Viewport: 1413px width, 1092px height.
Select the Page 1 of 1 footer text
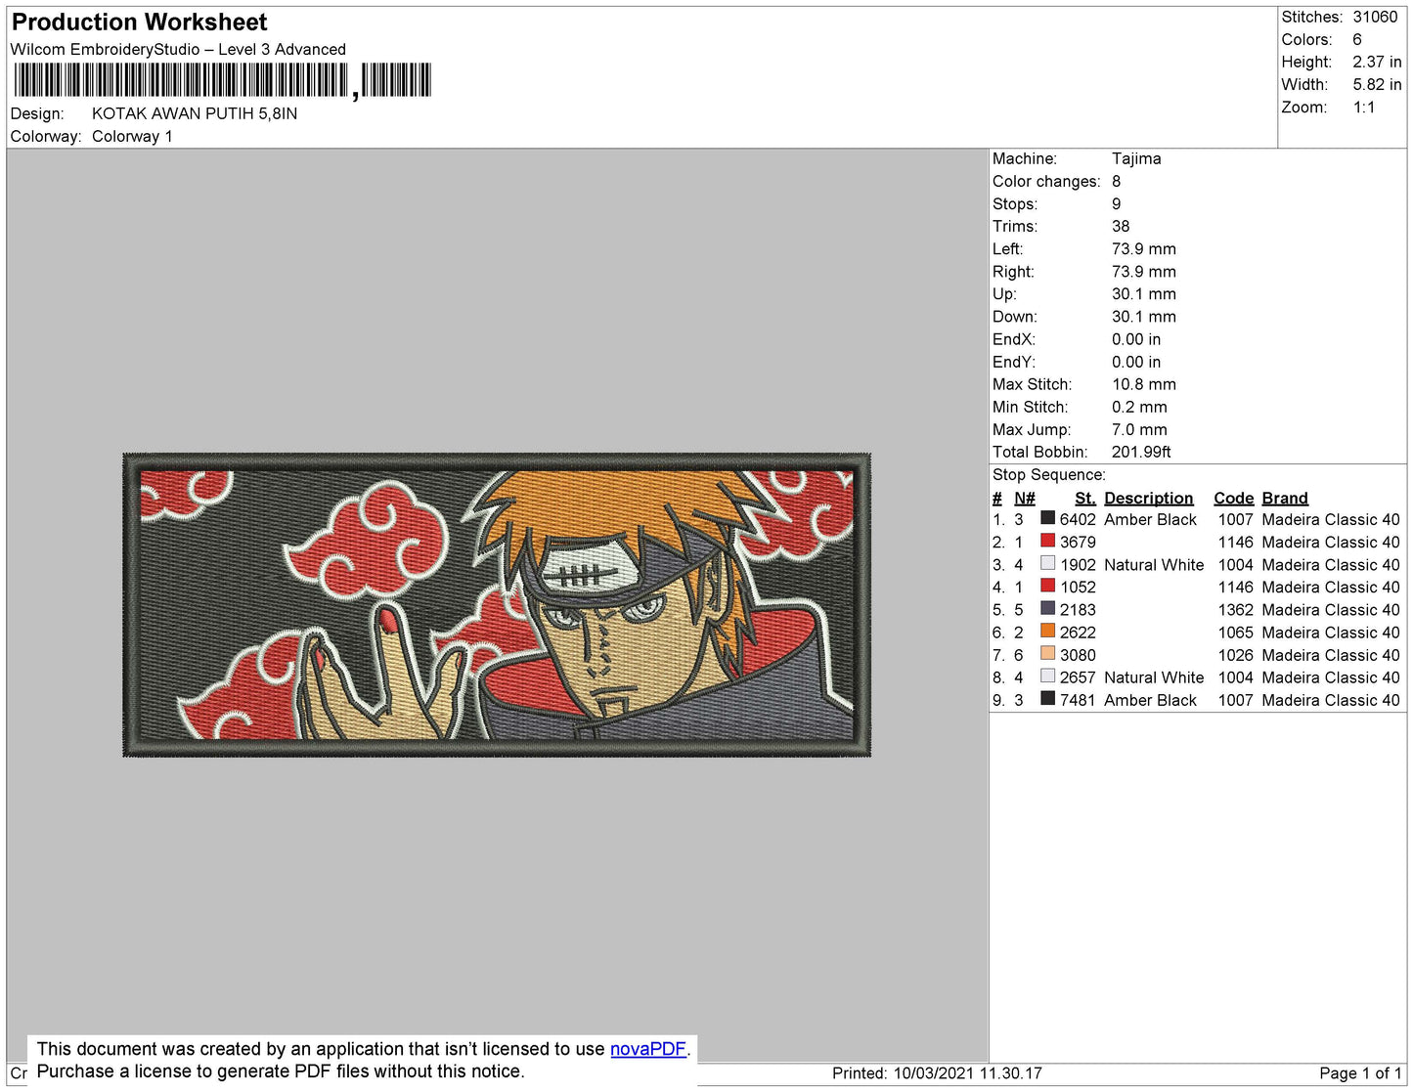(x=1360, y=1073)
